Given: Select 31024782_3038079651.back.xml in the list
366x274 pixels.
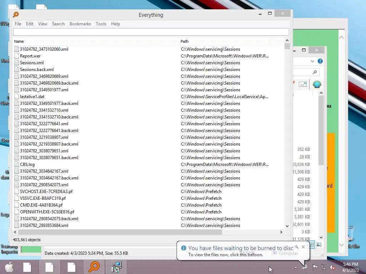Looking at the screenshot, I should click(x=149, y=157).
